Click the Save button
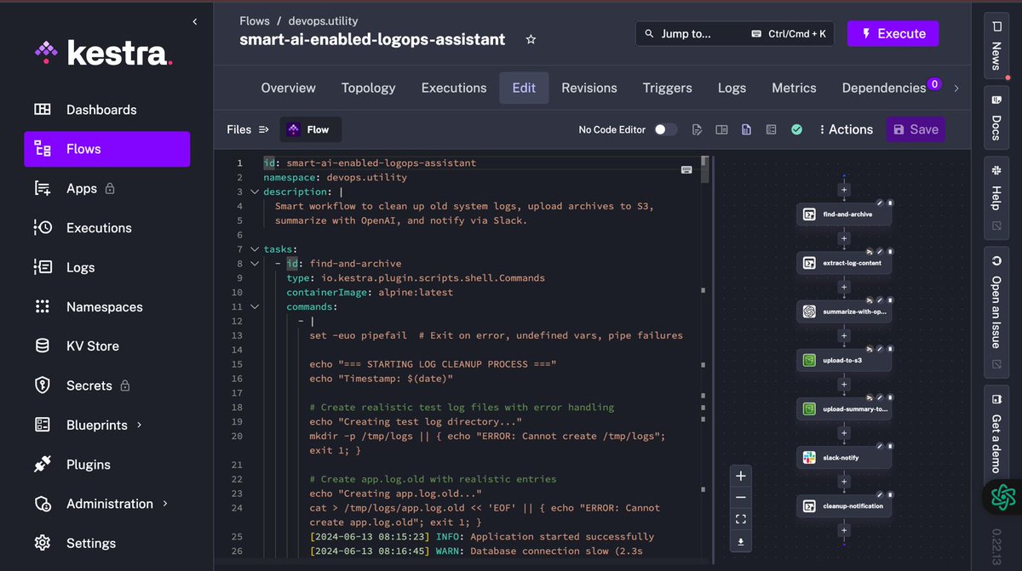 pyautogui.click(x=916, y=129)
